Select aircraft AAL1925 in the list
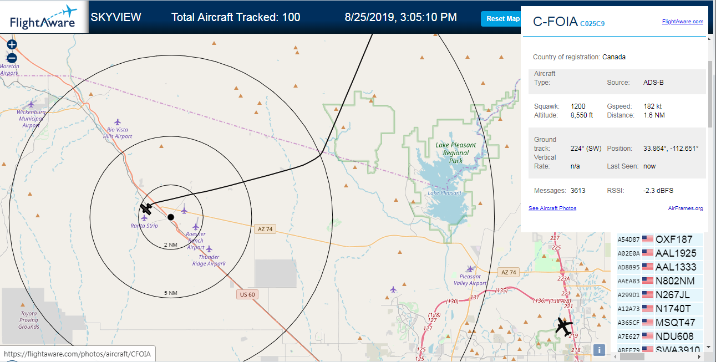The width and height of the screenshot is (716, 362). [x=660, y=253]
